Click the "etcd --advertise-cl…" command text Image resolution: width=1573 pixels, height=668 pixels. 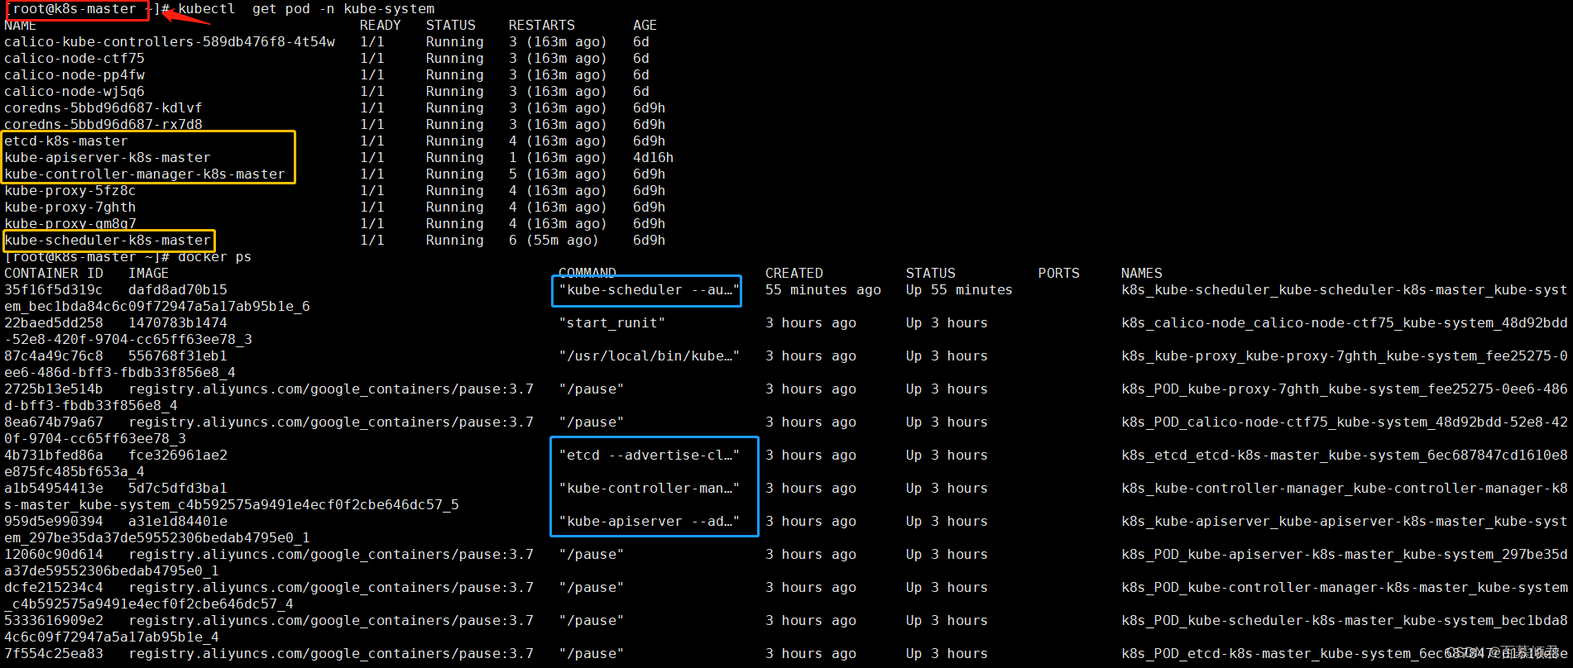click(x=649, y=456)
